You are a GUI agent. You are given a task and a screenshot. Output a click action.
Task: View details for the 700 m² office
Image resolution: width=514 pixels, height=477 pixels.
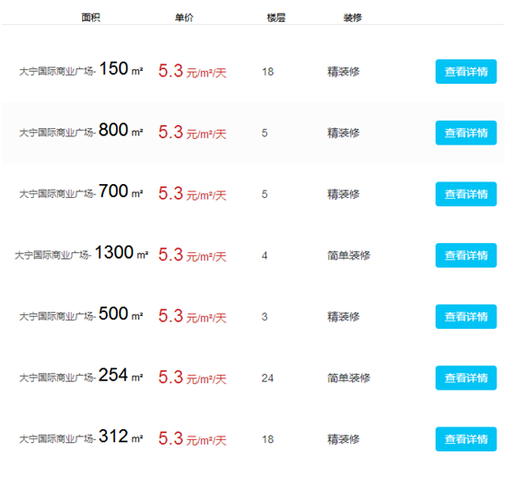(466, 194)
